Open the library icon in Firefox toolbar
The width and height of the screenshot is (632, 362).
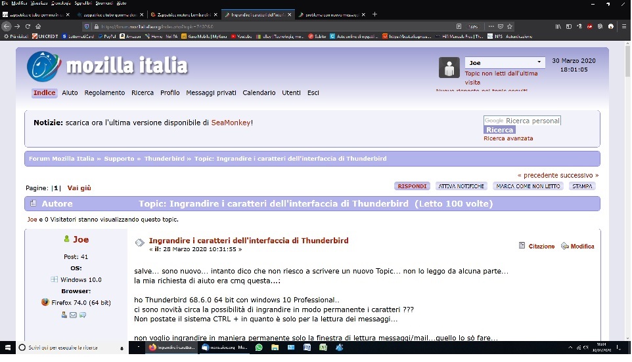[x=558, y=26]
